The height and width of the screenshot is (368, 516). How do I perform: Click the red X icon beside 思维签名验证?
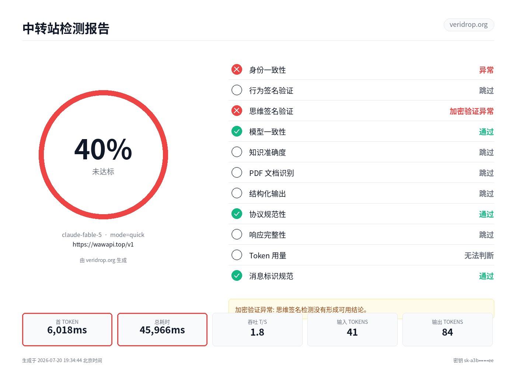(237, 111)
